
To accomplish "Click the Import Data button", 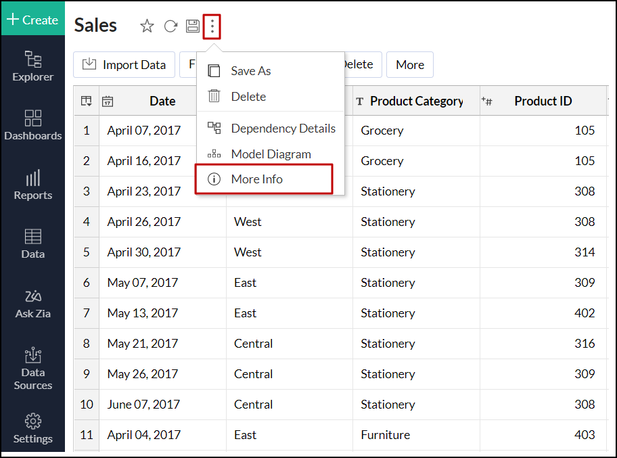I will 124,65.
